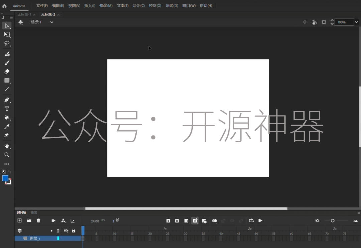Open the Edit Toolbar three-dots button
Image resolution: width=361 pixels, height=248 pixels.
pos(7,164)
